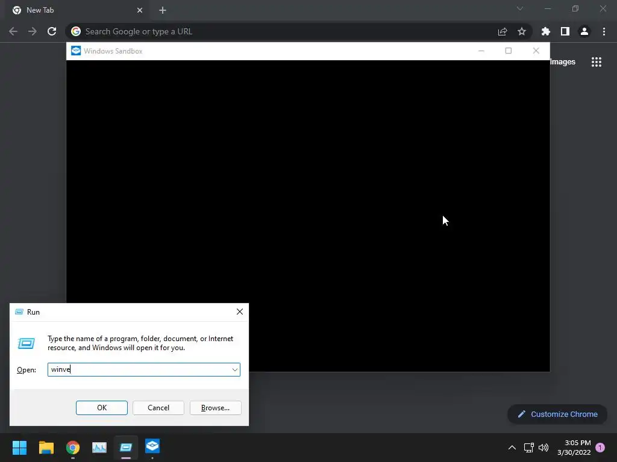
Task: Open Chrome profile avatar
Action: coord(584,31)
